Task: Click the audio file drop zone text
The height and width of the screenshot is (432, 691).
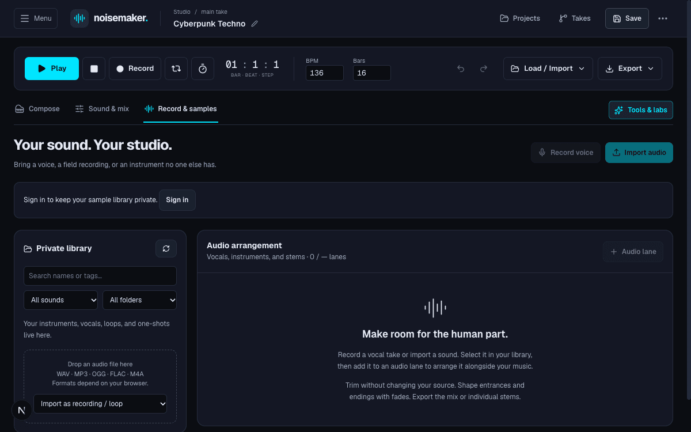Action: 100,374
